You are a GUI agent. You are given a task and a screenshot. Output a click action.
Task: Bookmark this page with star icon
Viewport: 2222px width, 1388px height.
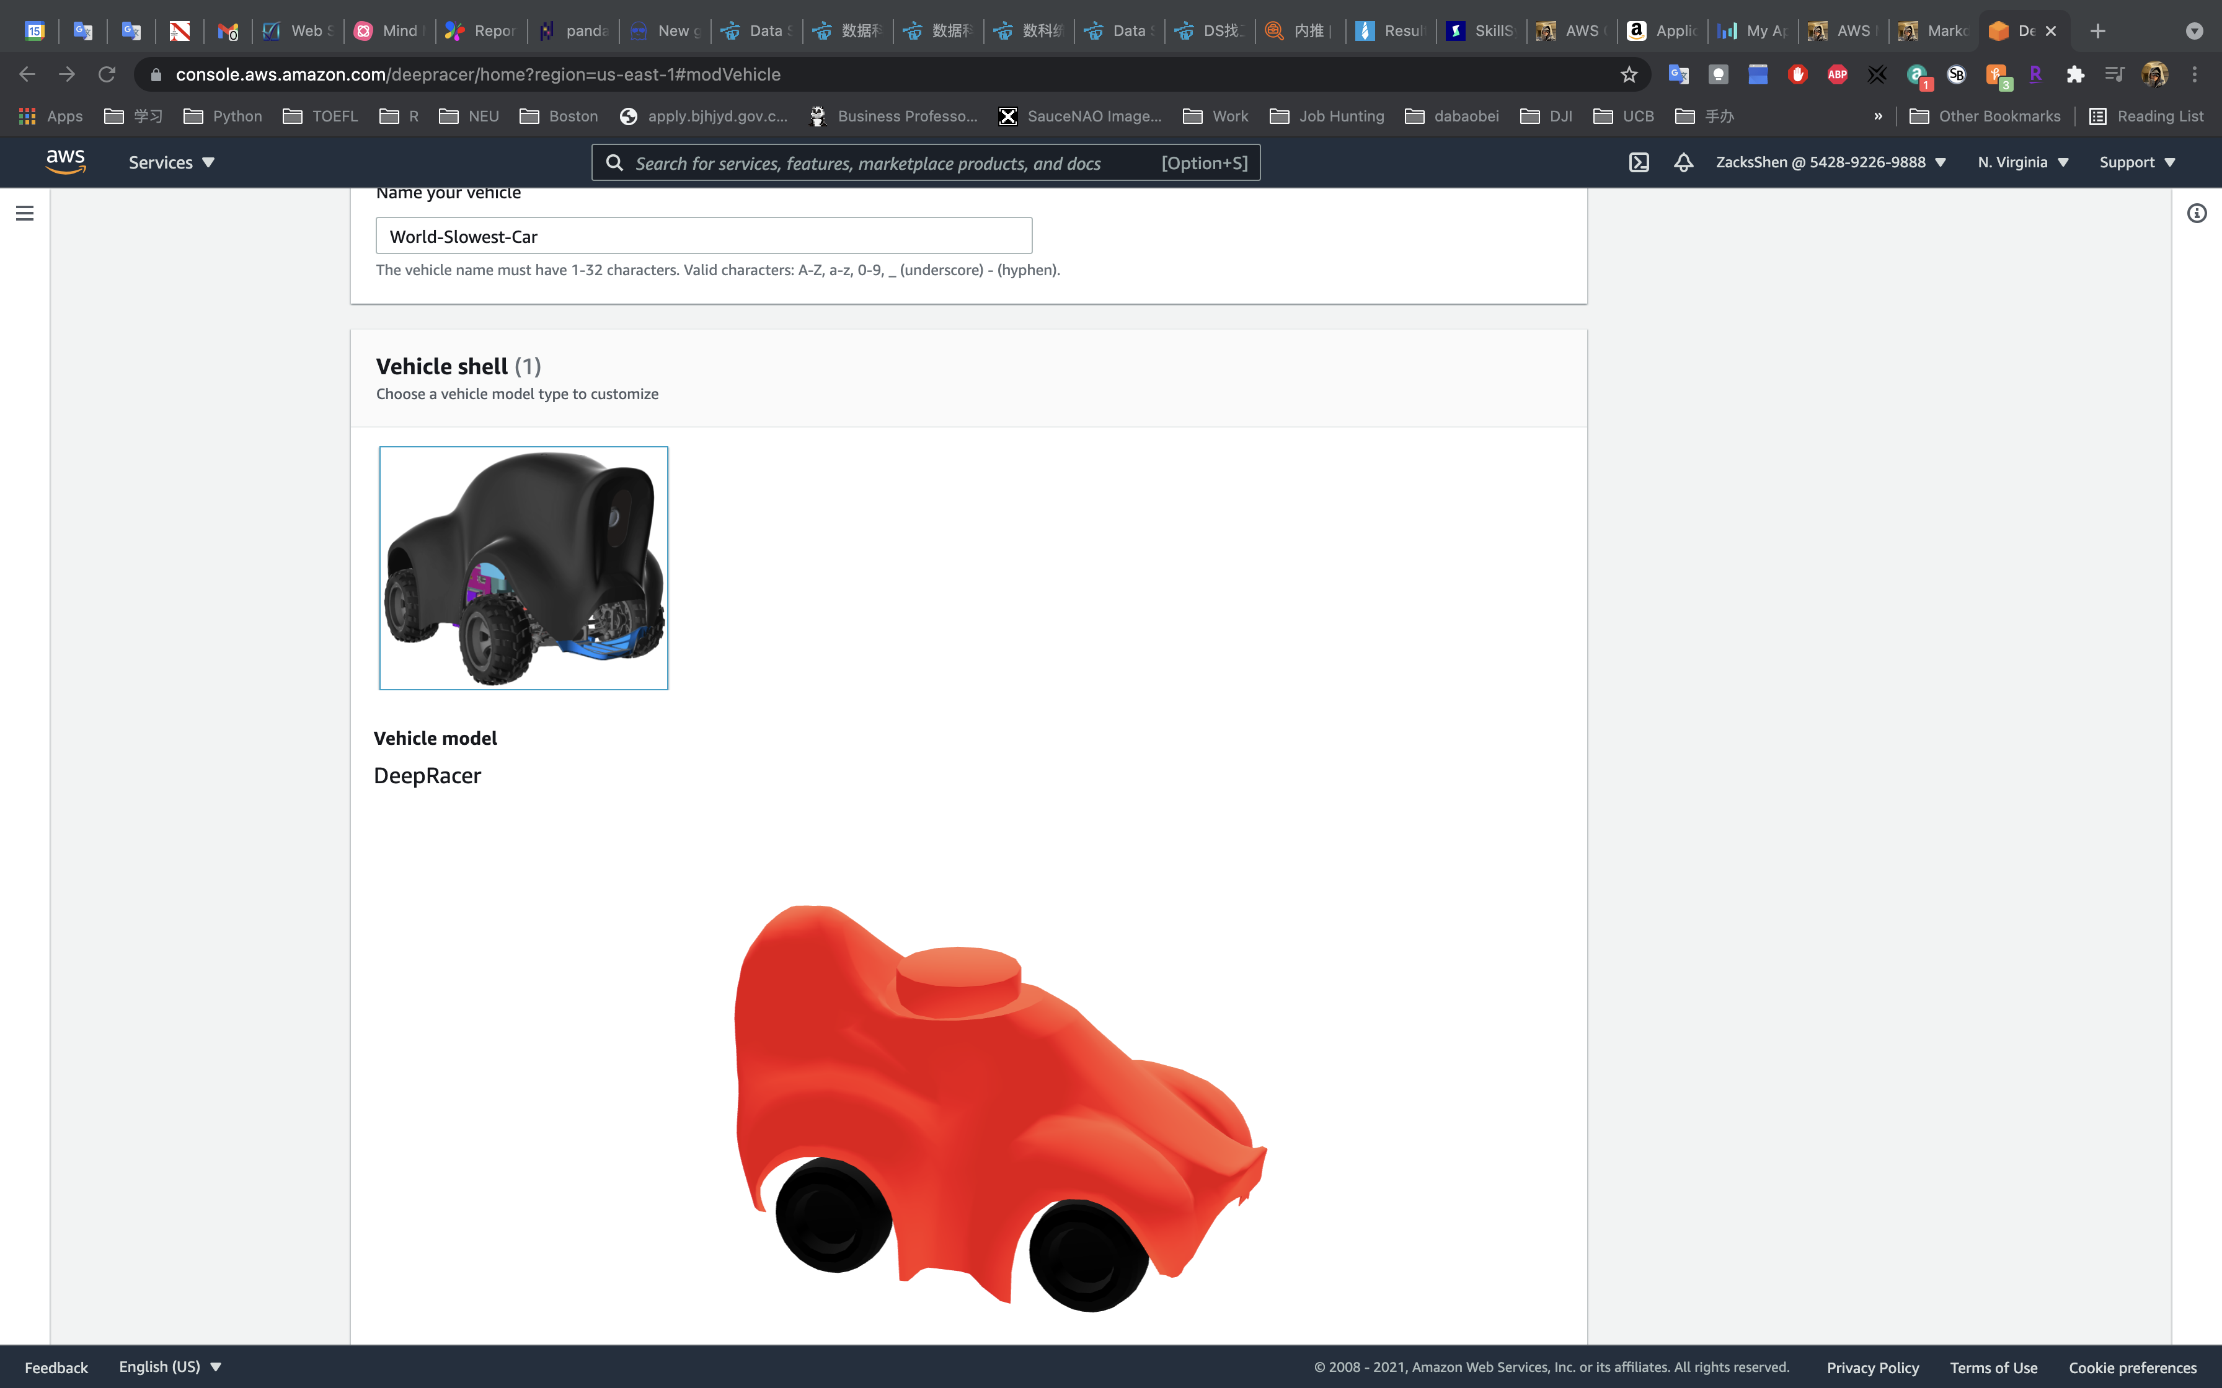(1629, 74)
